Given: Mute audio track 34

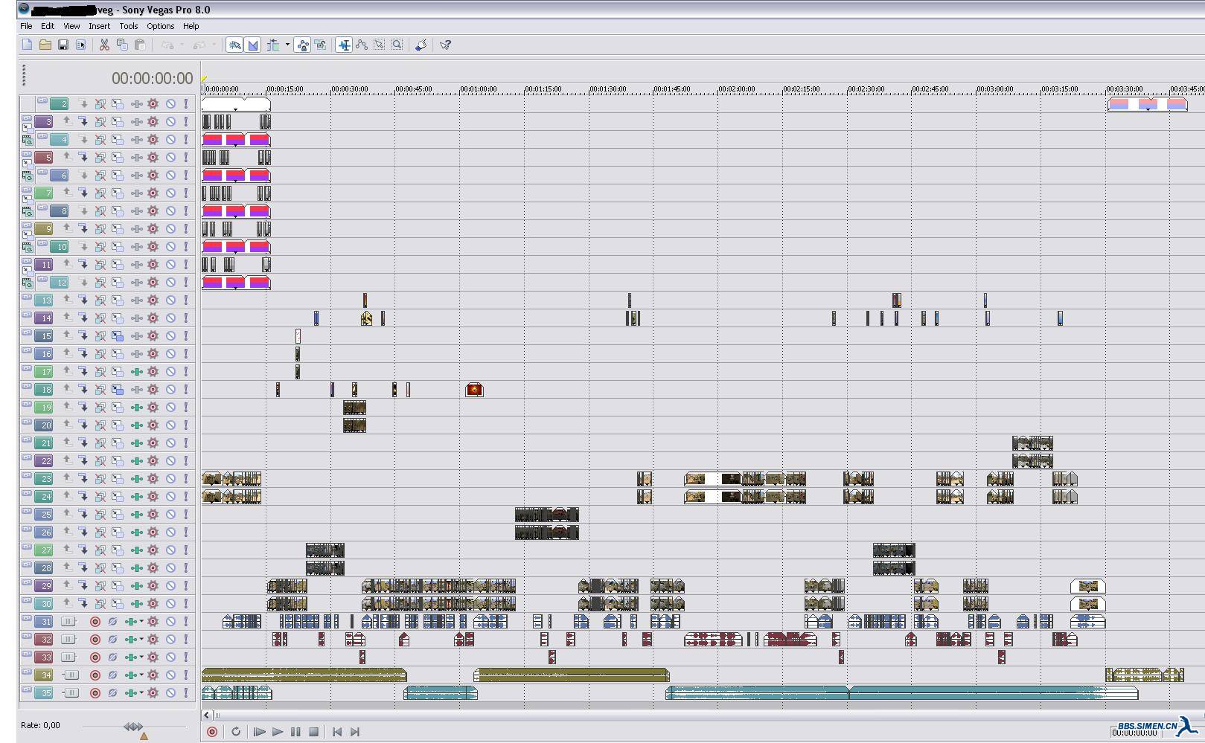Looking at the screenshot, I should (170, 675).
